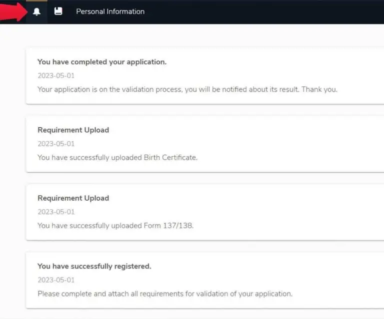Click the words 'Birth Certificate' in the upload message

170,158
